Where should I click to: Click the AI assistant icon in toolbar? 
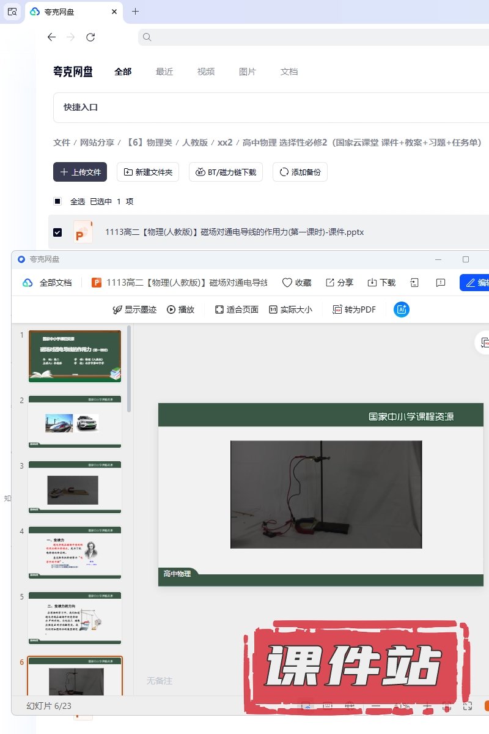[x=402, y=310]
